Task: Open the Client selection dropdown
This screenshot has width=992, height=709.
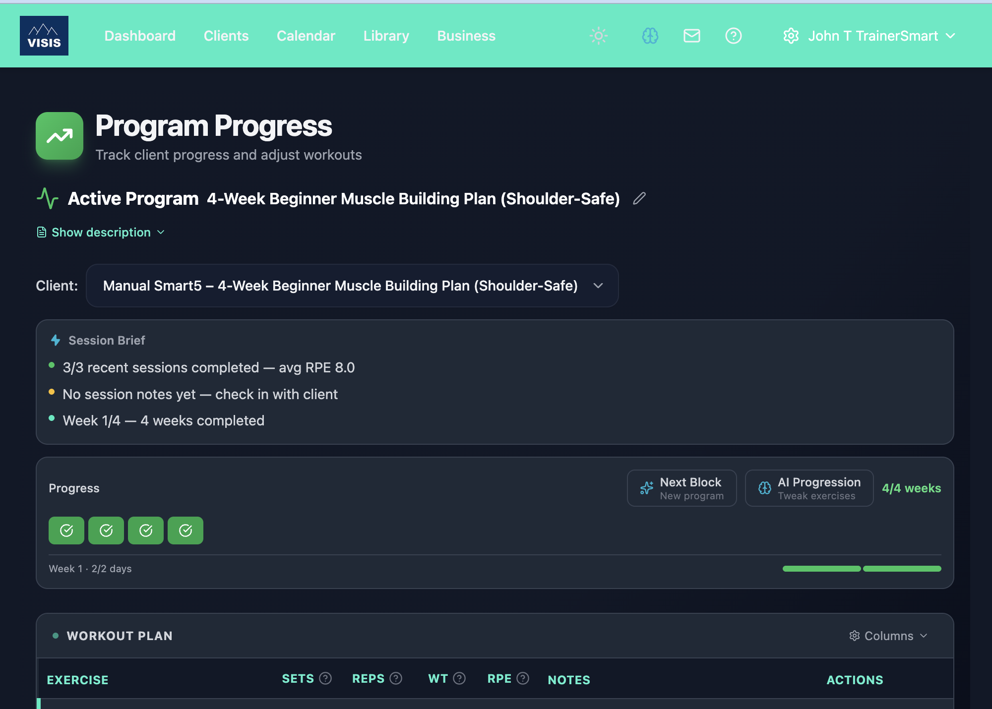Action: (x=352, y=286)
